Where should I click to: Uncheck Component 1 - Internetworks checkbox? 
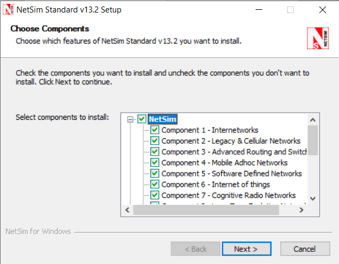(155, 130)
